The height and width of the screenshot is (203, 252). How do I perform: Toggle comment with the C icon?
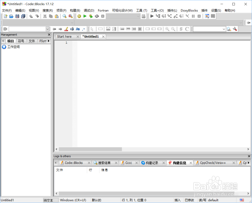187,29
